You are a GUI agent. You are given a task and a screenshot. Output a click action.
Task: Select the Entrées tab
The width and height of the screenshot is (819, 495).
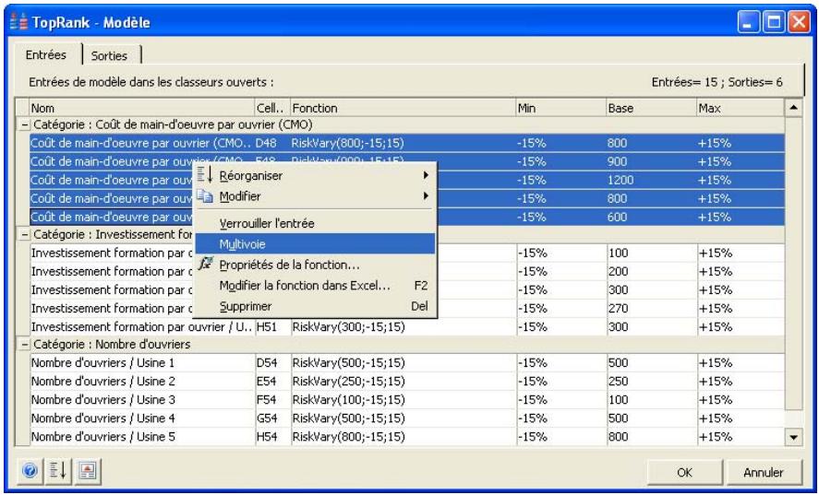click(46, 54)
